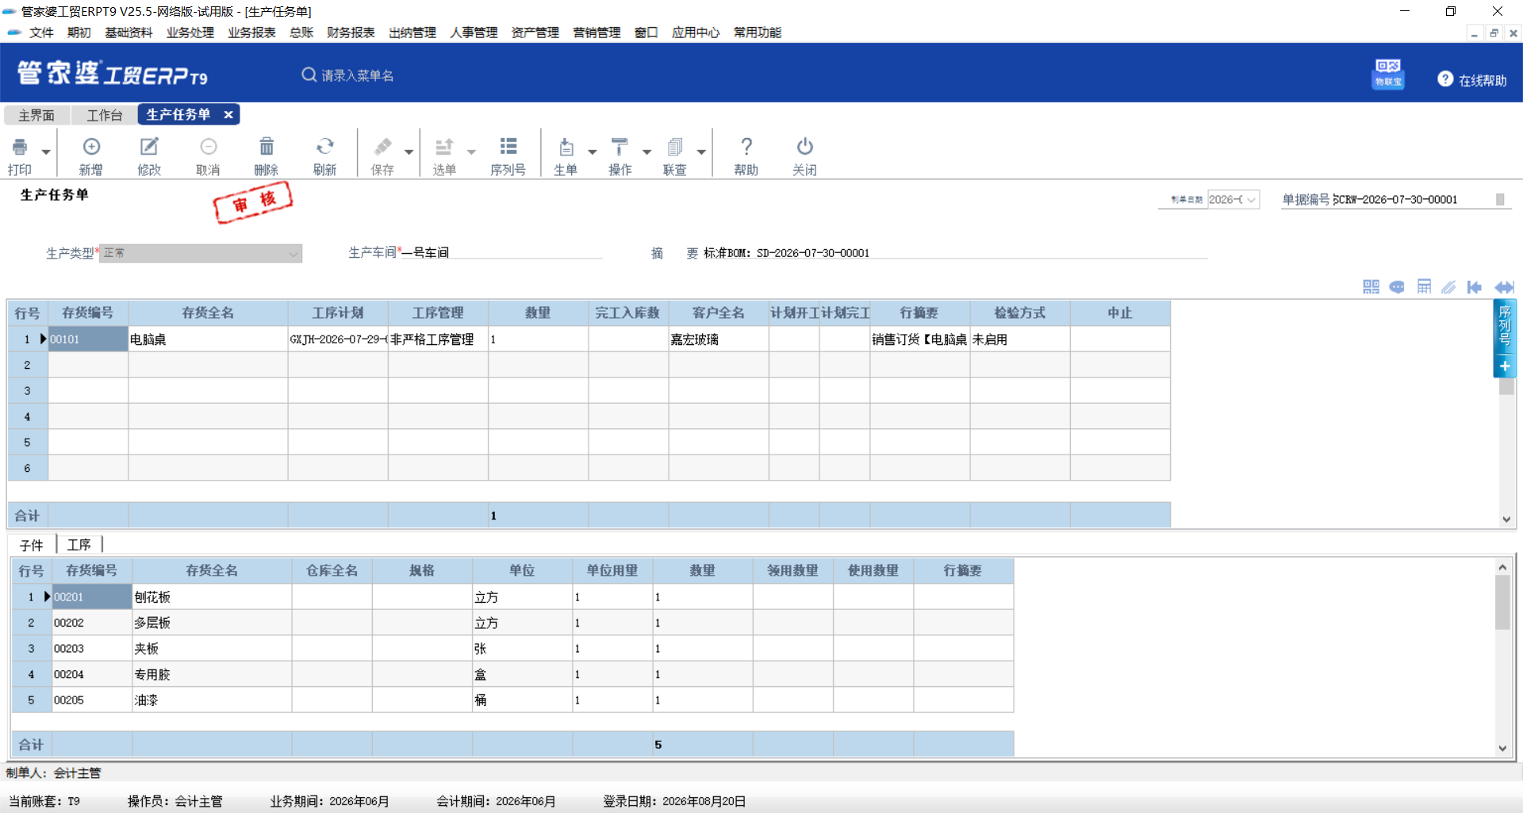Click the 摘要 input field

(954, 253)
